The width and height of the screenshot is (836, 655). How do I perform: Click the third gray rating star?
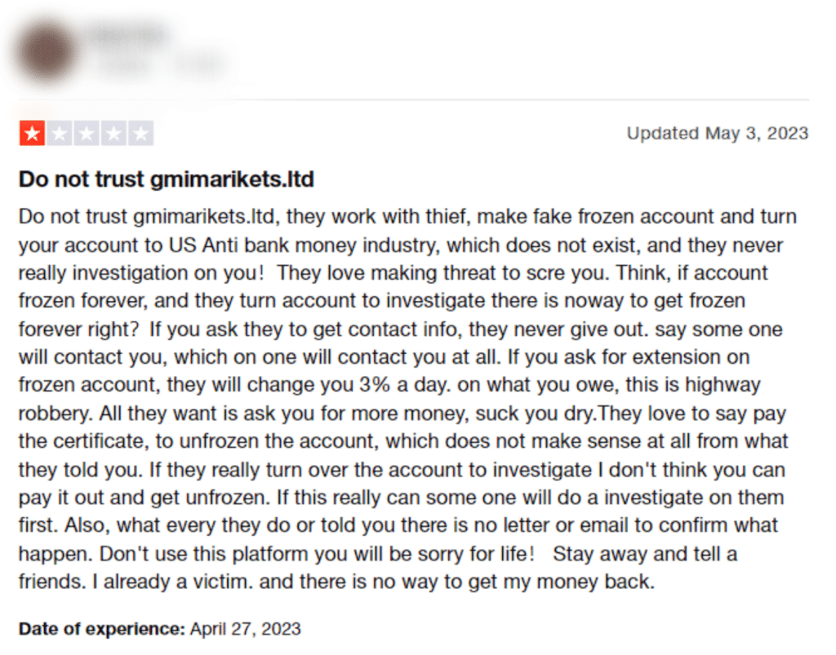(x=87, y=133)
